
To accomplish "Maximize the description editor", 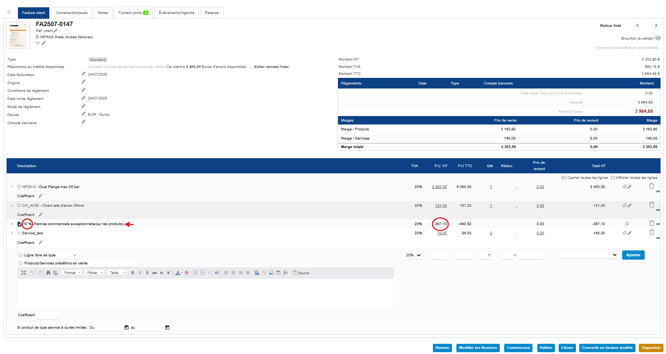I will pyautogui.click(x=24, y=273).
